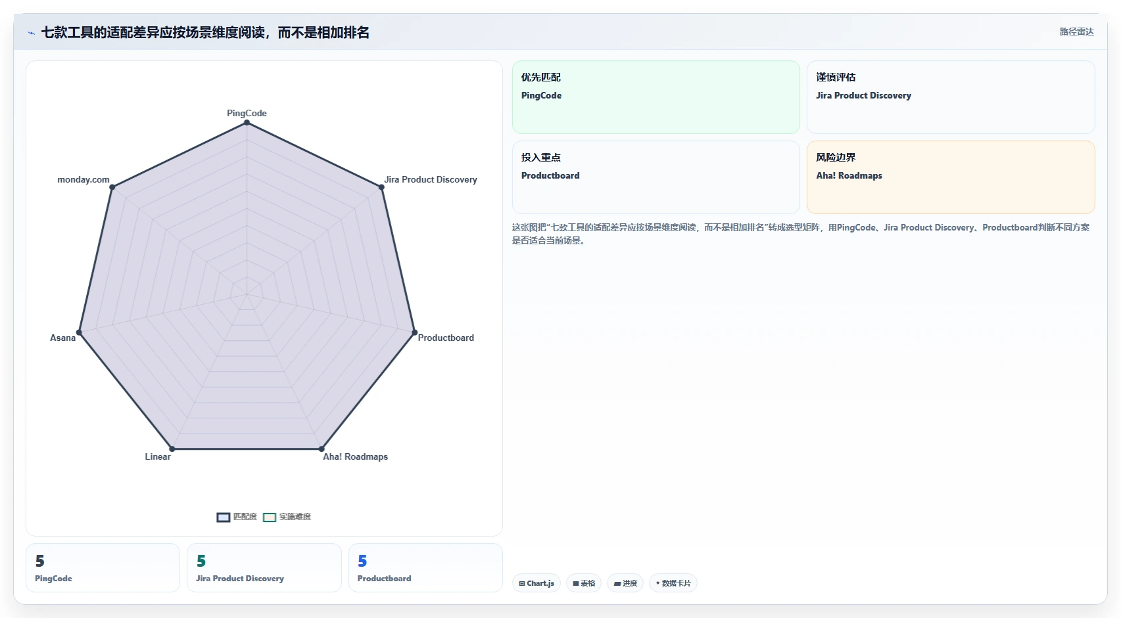Toggle the 实施难度 legend series
This screenshot has width=1121, height=618.
(x=287, y=517)
